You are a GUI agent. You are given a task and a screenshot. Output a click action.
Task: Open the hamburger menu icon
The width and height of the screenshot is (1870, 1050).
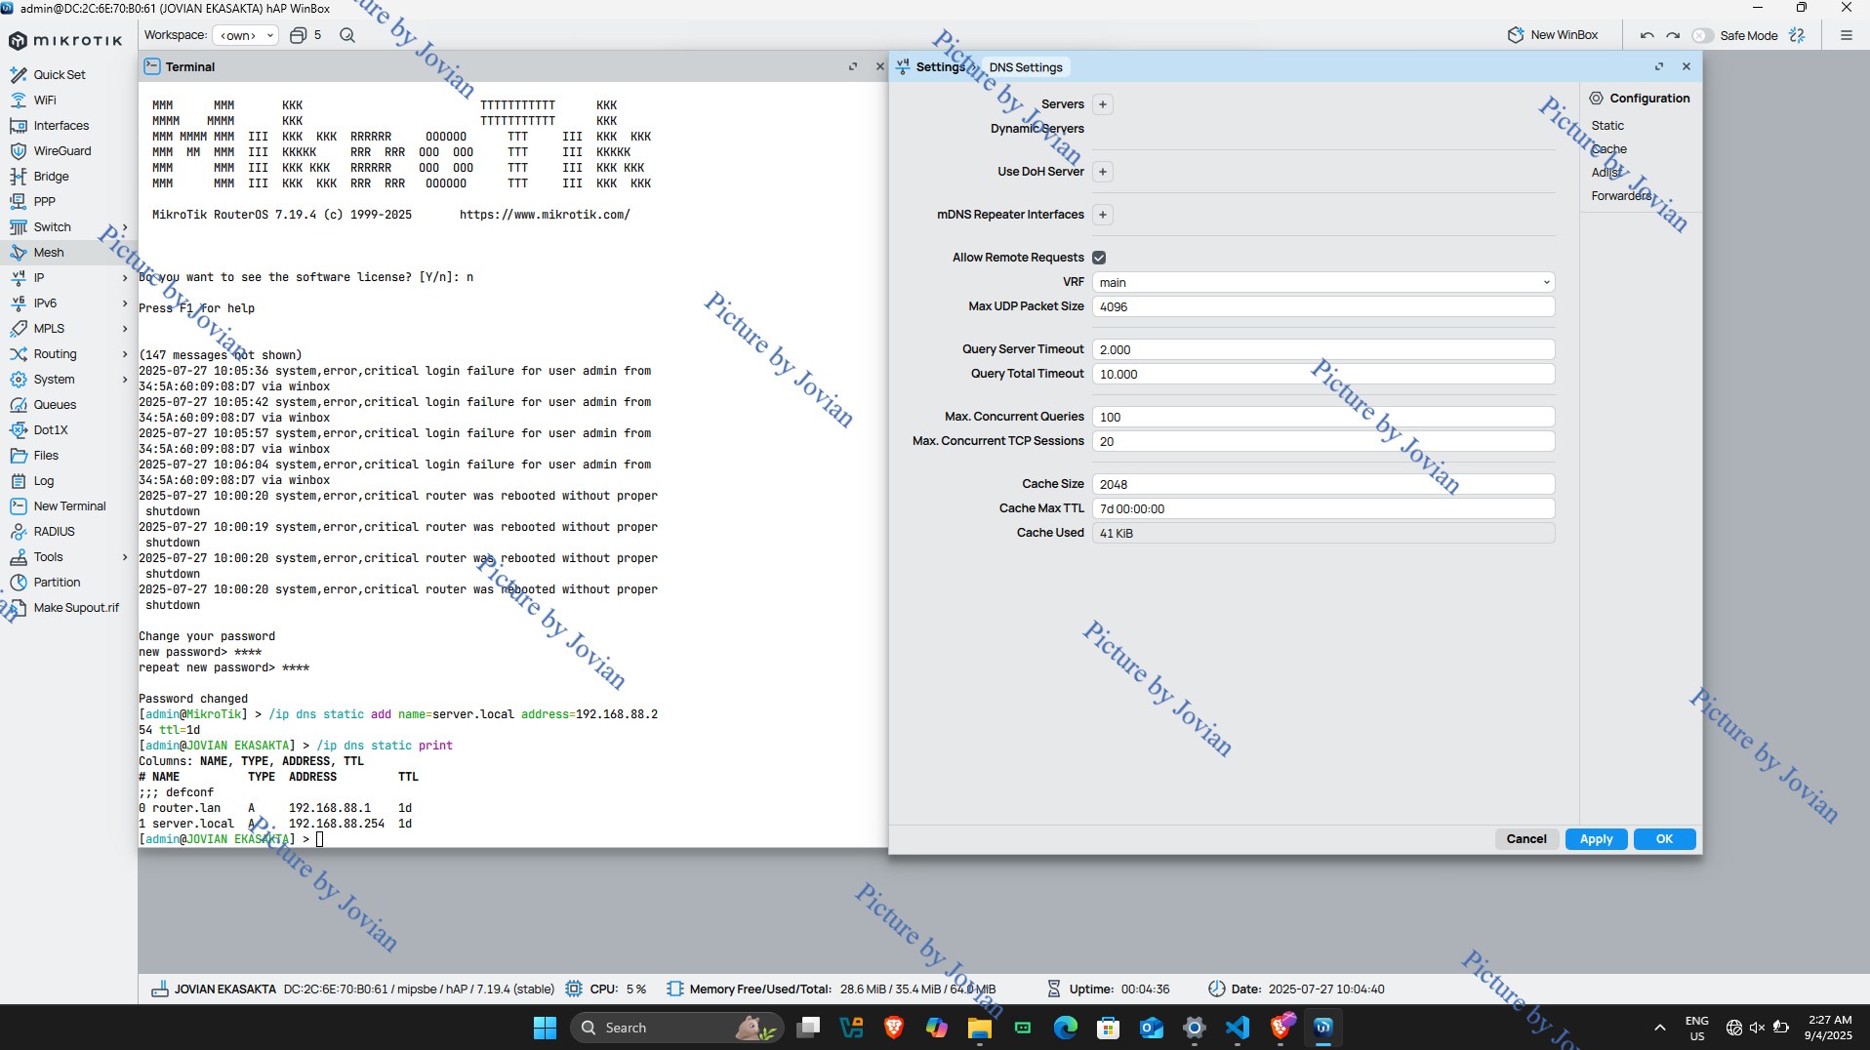click(x=1846, y=35)
